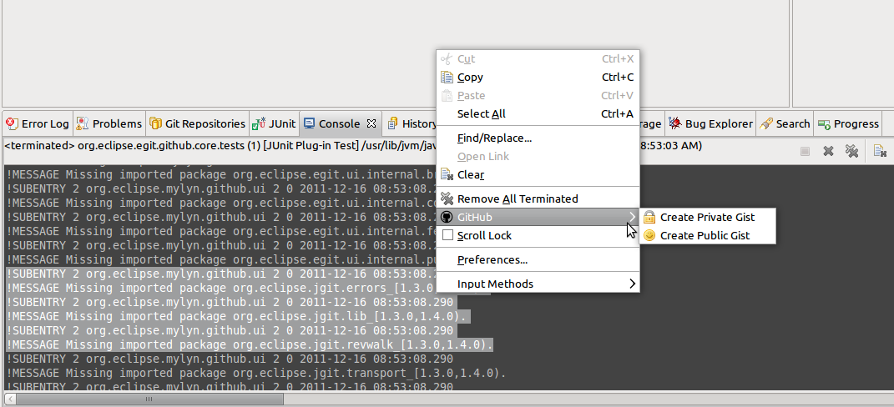Click the console line mentioning org.eclipse.jgit.lib

[x=238, y=316]
